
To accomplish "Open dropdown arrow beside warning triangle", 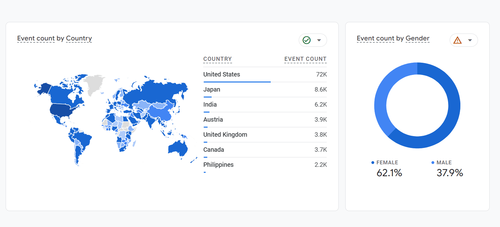I will [x=470, y=40].
